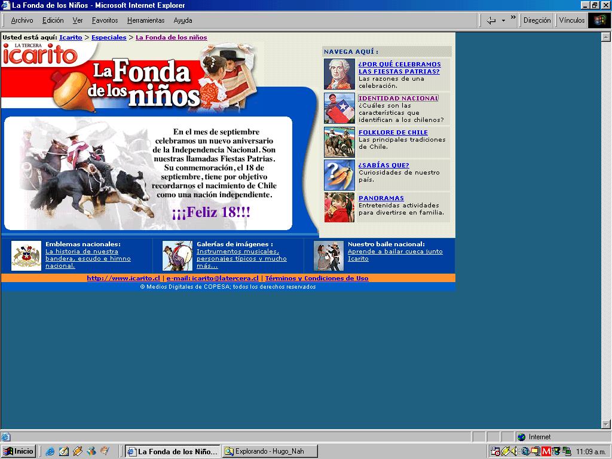Image resolution: width=612 pixels, height=459 pixels.
Task: Click the Internet zone globe icon
Action: click(521, 437)
